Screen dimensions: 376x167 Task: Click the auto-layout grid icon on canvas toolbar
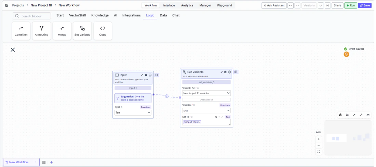[347, 115]
